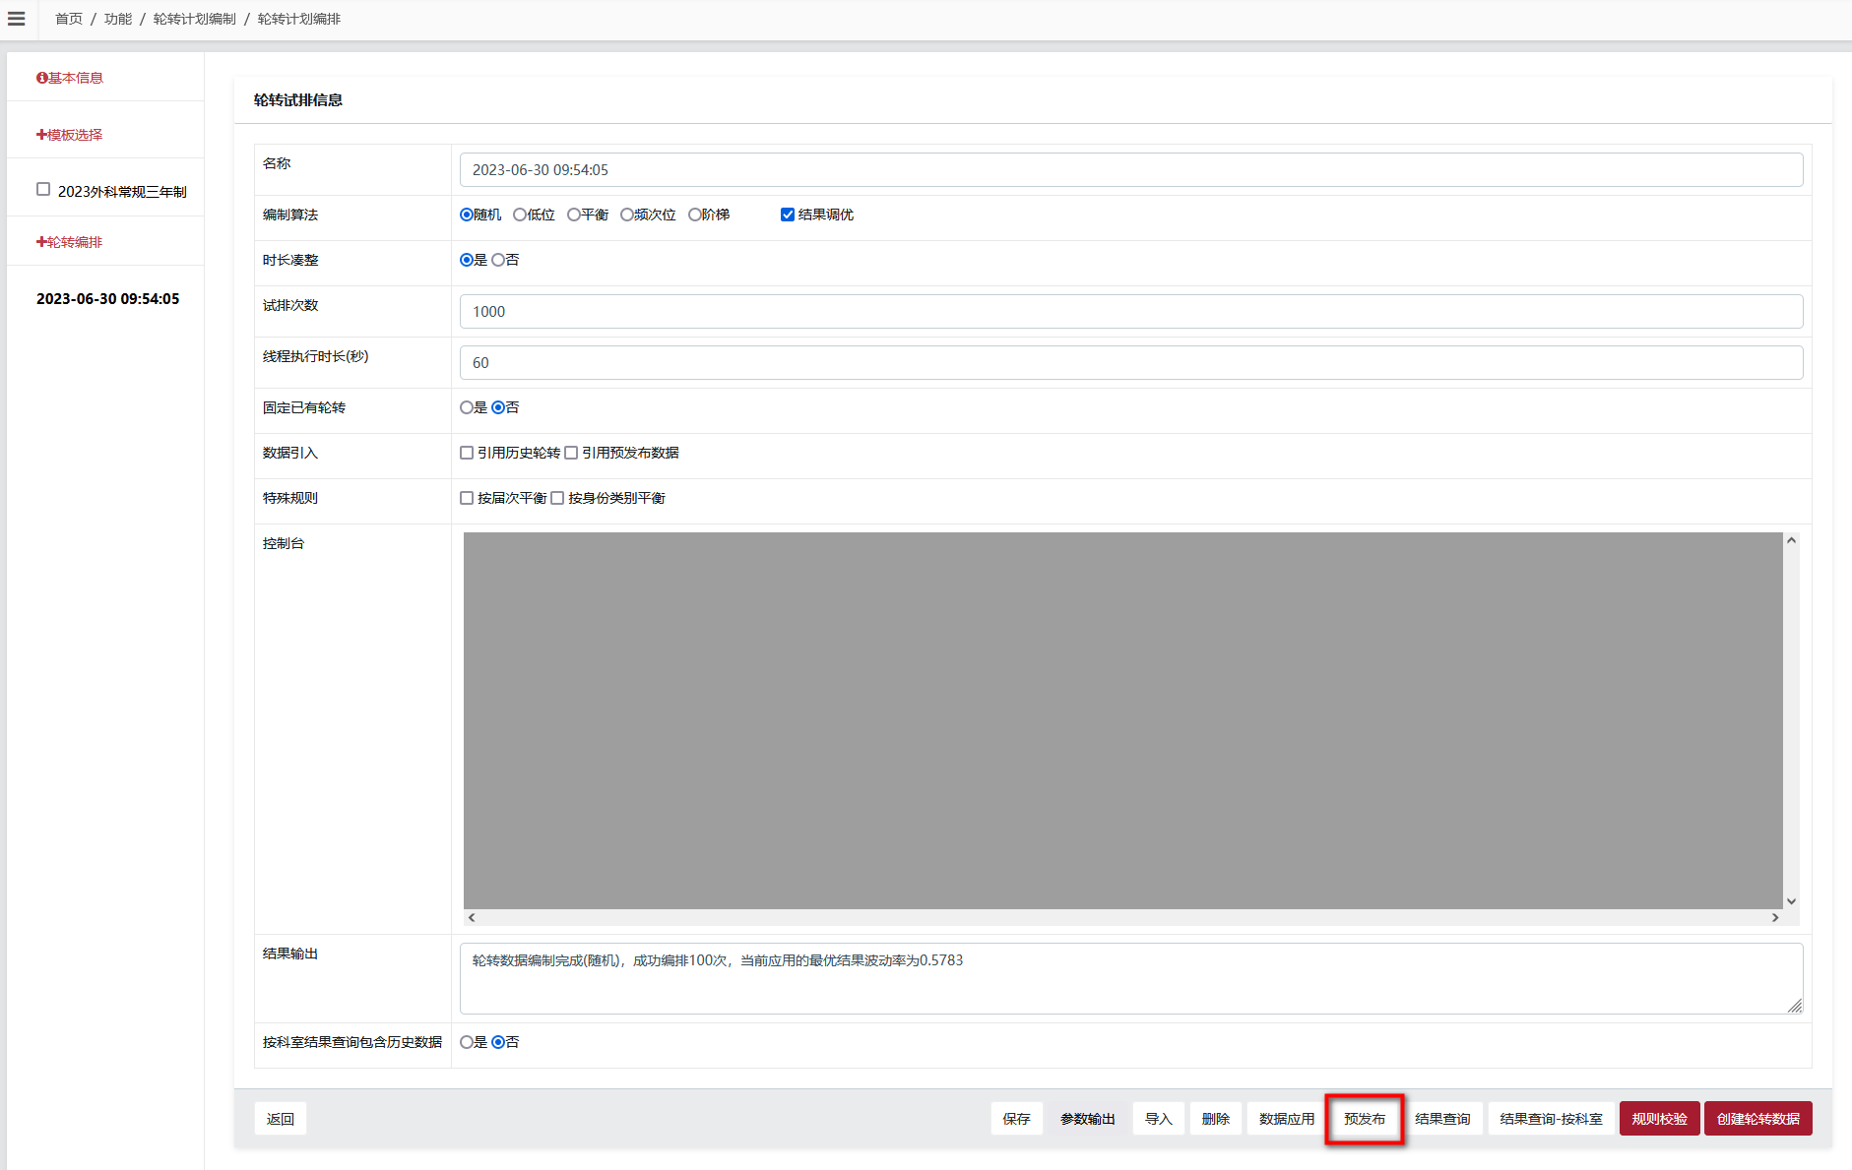Click the 试排次数 input field
This screenshot has height=1170, width=1852.
pyautogui.click(x=1131, y=312)
